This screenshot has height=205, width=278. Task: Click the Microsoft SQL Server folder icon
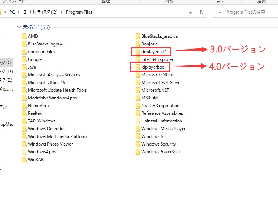point(138,83)
